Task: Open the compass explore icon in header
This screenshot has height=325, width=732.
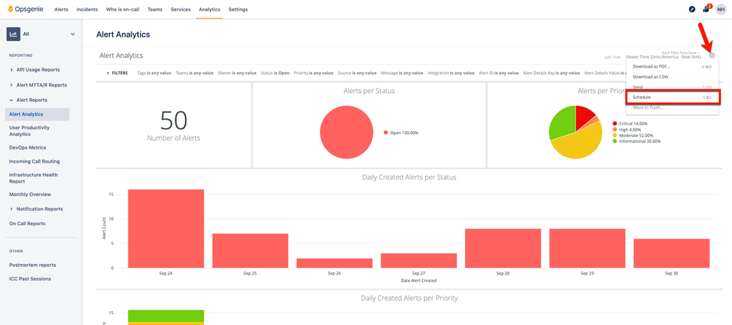Action: [x=692, y=10]
